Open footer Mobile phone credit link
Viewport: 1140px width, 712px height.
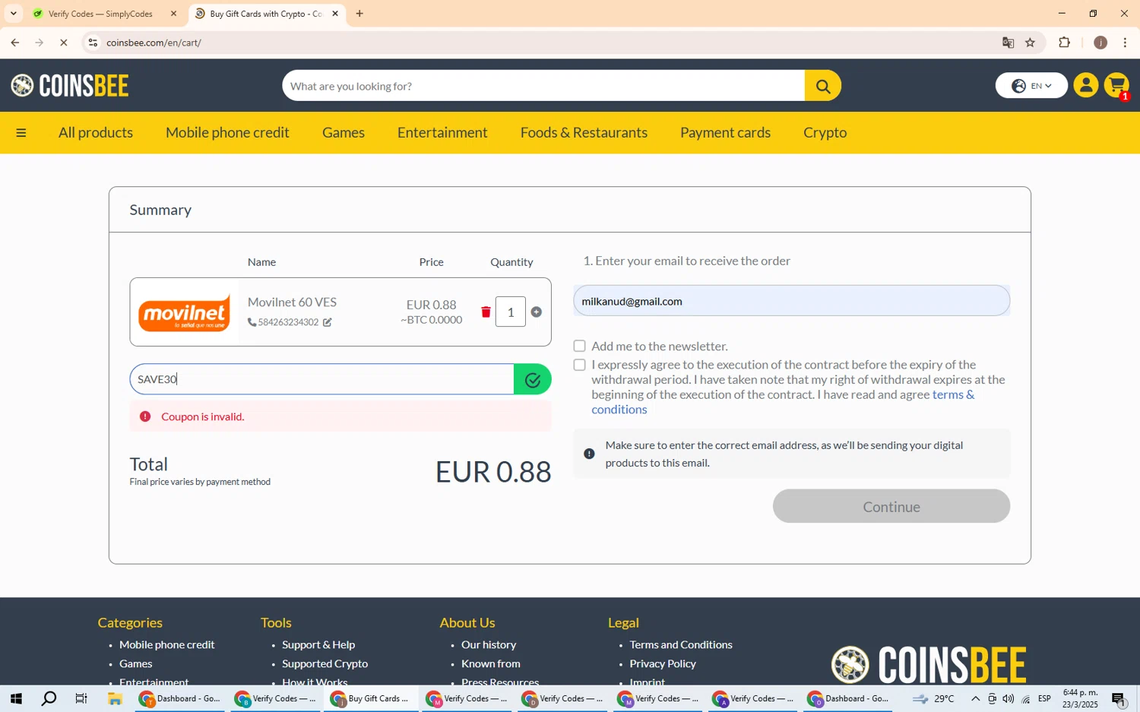click(x=167, y=644)
